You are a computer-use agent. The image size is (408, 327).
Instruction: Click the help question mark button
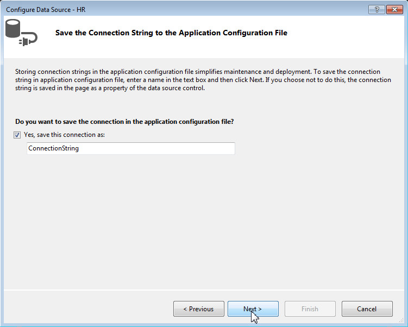coord(375,10)
